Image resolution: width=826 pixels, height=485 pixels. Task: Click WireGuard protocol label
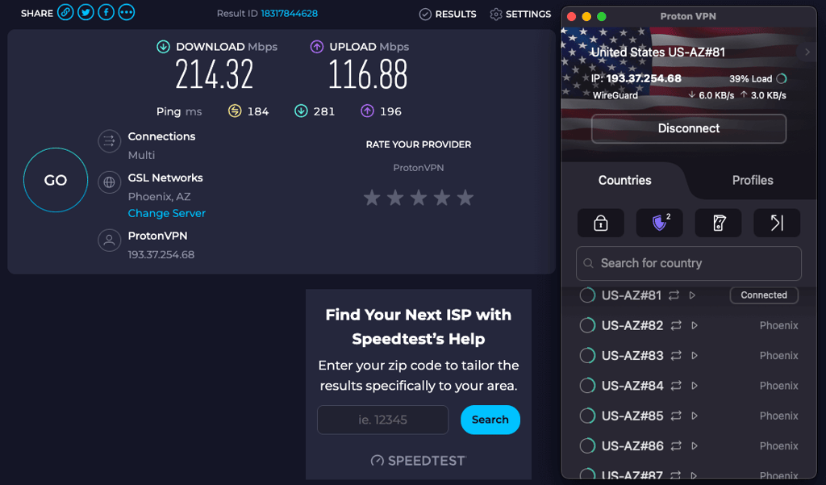coord(615,95)
